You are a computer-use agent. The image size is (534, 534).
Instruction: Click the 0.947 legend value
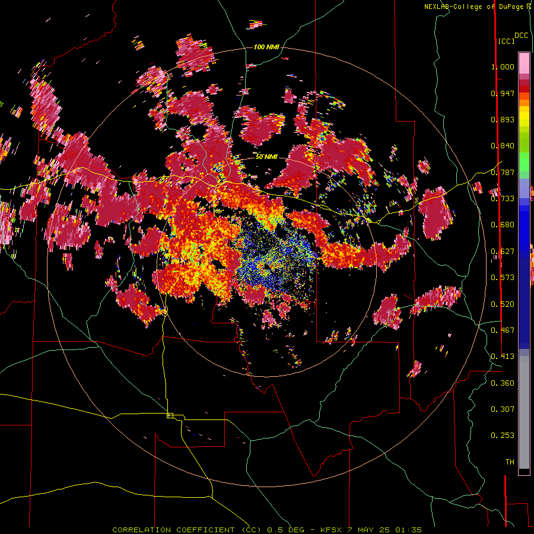503,93
